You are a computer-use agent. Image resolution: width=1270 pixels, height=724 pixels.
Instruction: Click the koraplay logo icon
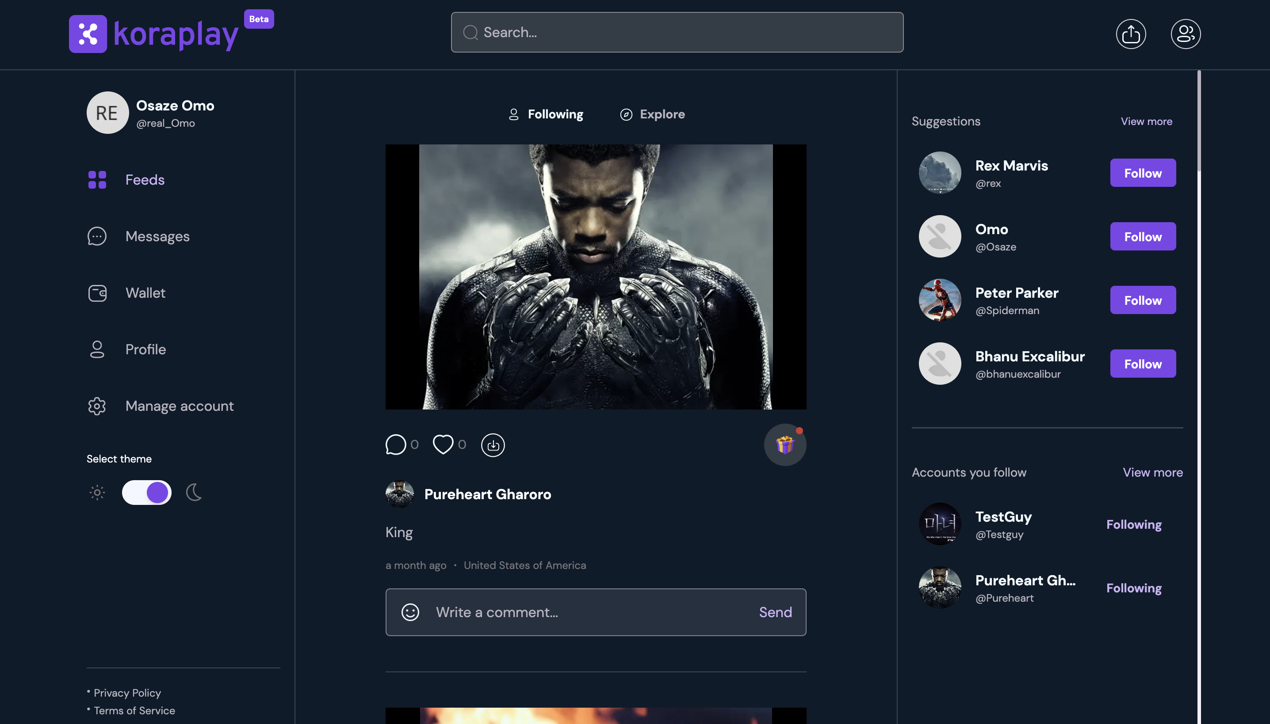88,34
